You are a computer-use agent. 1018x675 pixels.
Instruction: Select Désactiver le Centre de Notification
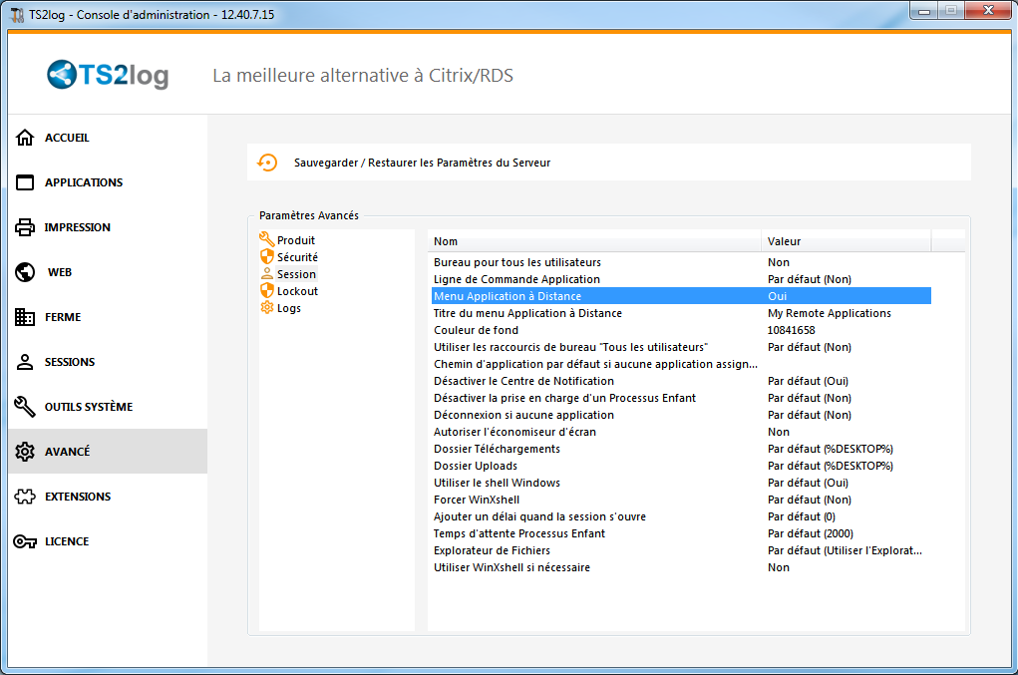[x=681, y=381]
